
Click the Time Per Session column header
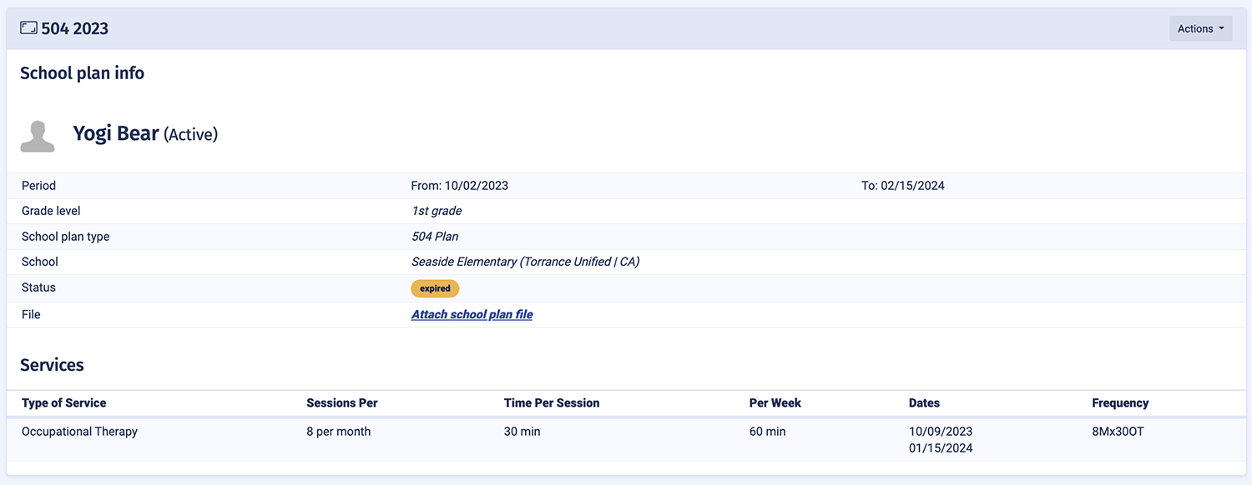(552, 402)
